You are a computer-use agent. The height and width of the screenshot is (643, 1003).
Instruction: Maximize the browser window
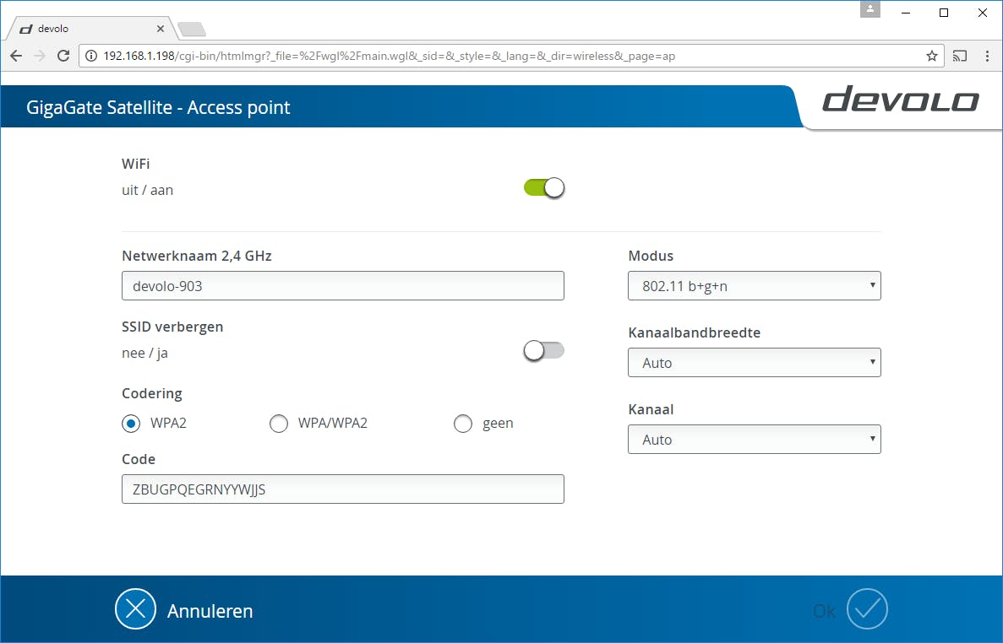coord(944,13)
